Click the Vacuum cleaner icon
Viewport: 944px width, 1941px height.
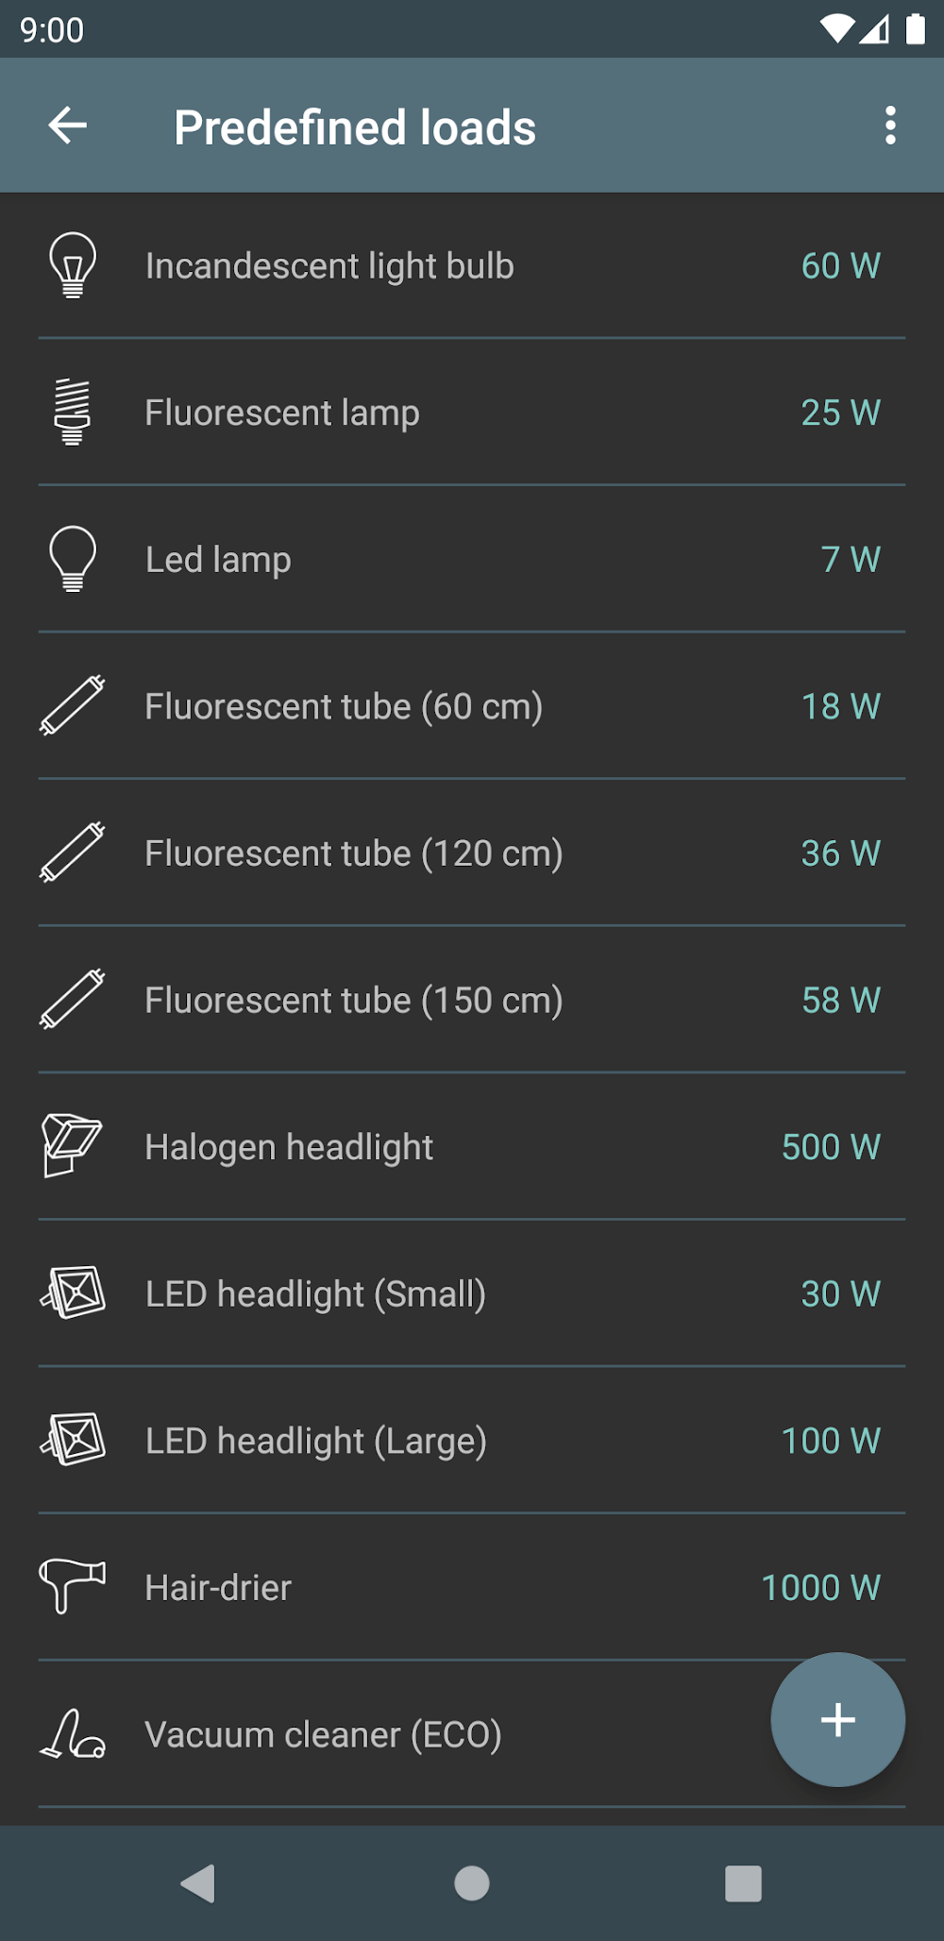[73, 1734]
